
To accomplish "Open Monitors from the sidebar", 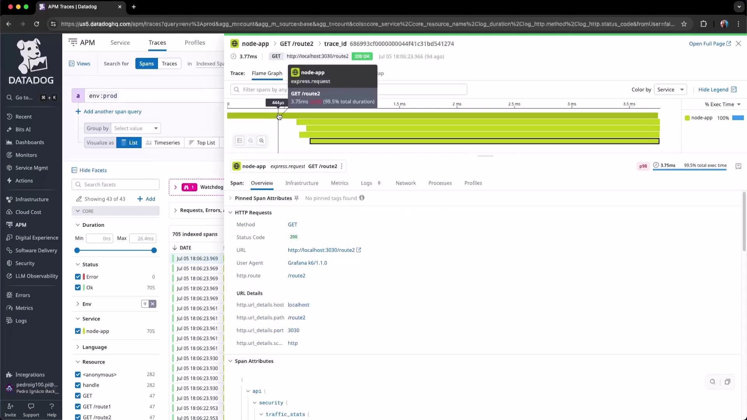I will point(26,155).
